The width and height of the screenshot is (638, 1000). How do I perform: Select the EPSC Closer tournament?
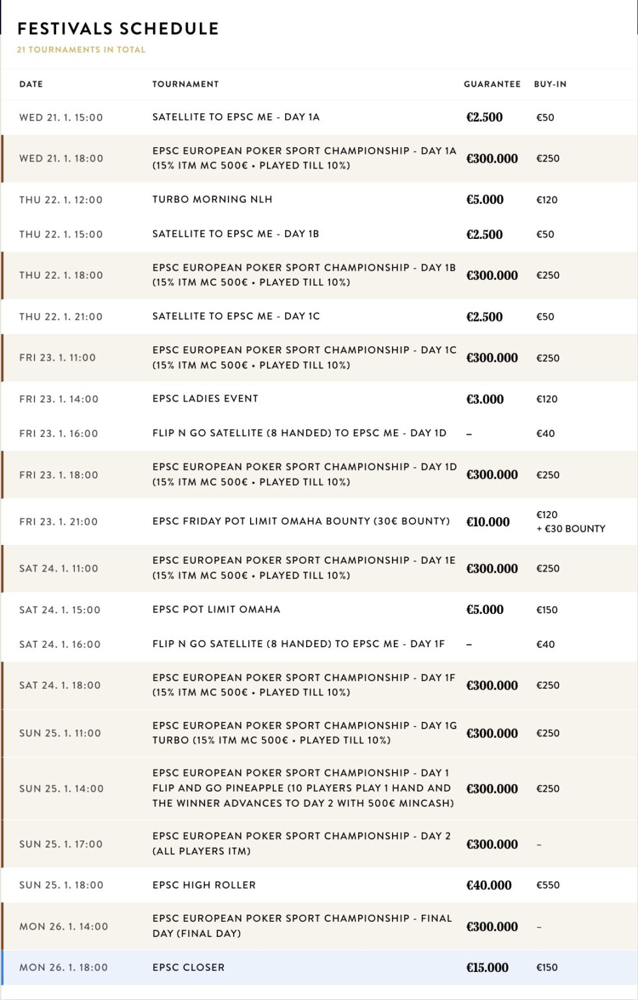coord(188,967)
